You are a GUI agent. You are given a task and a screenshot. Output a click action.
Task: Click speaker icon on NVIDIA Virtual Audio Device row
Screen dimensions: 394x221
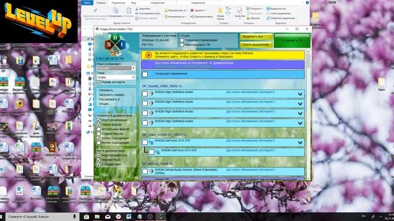coord(151,171)
